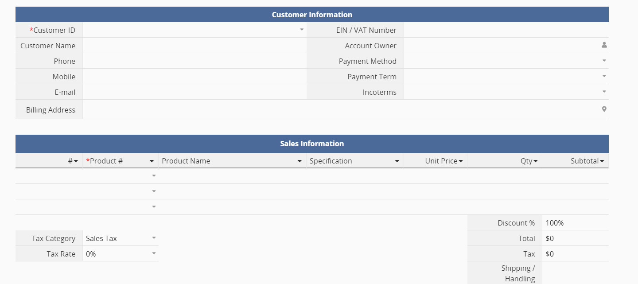Click the Account Owner input field
This screenshot has height=284, width=638.
point(506,45)
